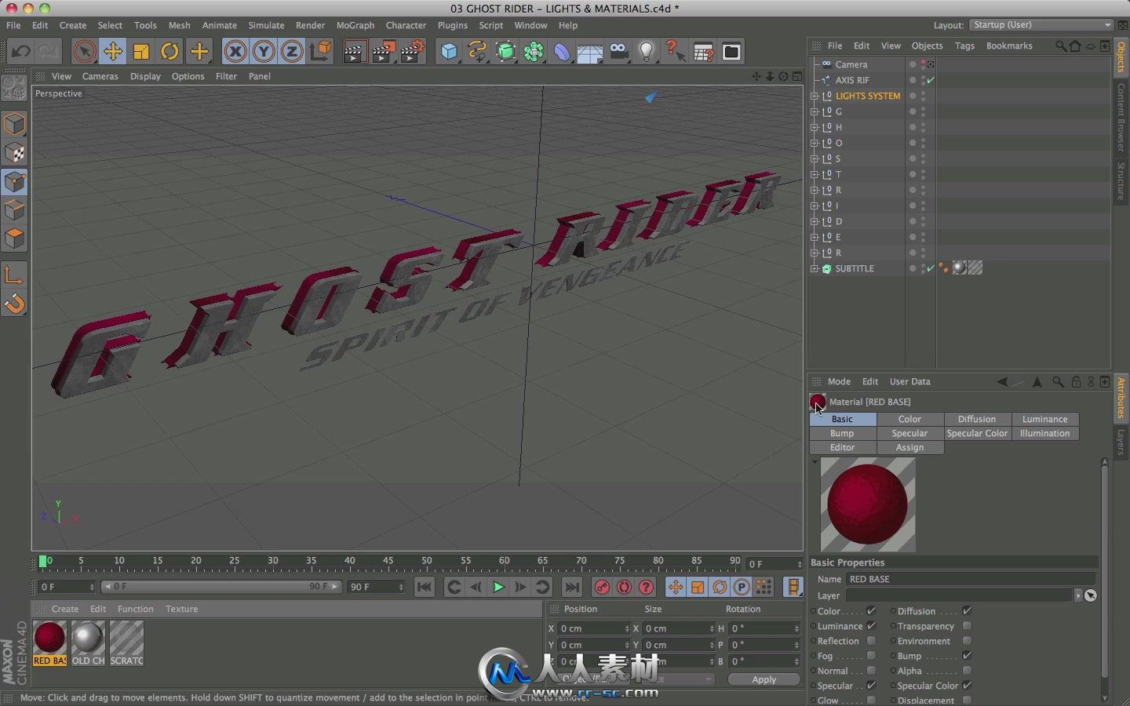
Task: Toggle the Color channel checkbox
Action: point(871,611)
